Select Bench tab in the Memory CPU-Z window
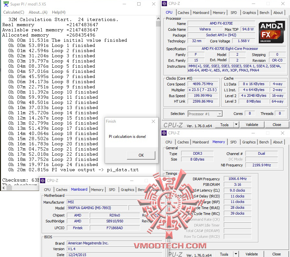The width and height of the screenshot is (290, 257). pos(264,142)
